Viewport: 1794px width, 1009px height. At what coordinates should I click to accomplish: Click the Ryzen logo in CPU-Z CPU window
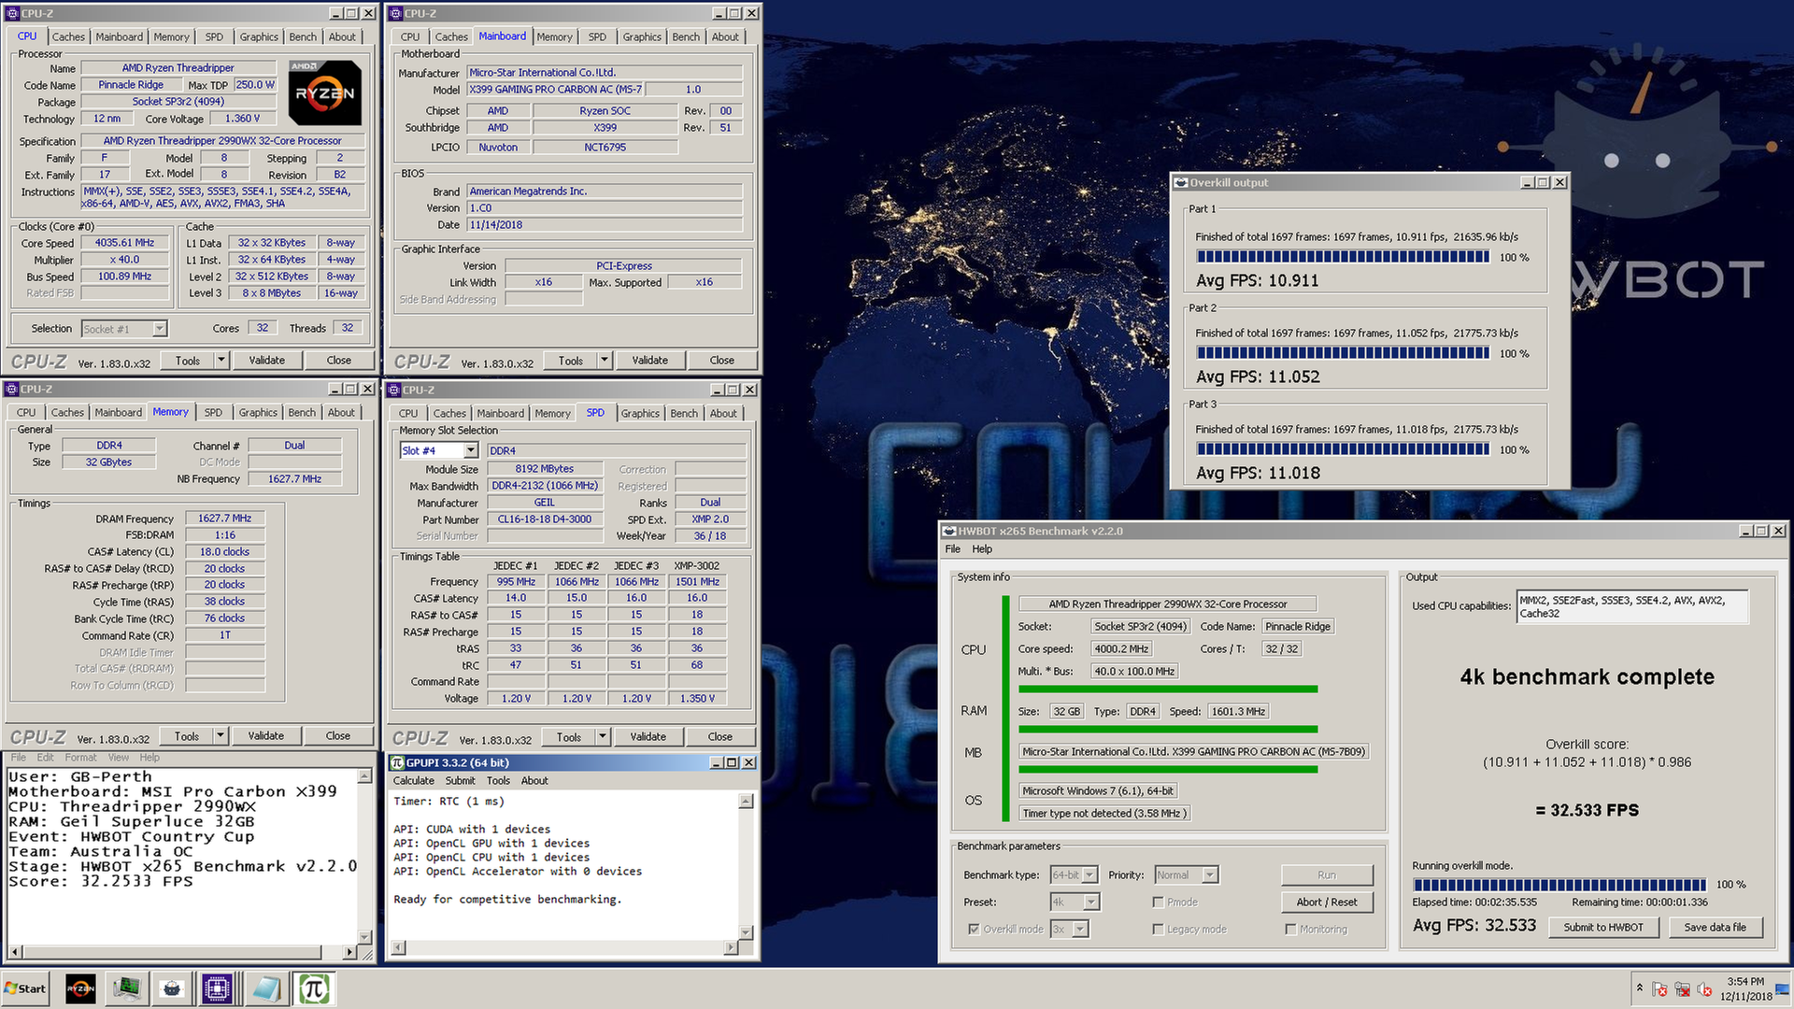324,92
